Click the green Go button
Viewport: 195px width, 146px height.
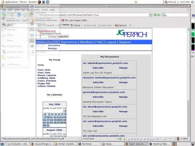pos(157,15)
